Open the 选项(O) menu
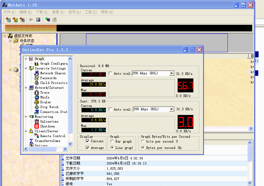Viewport: 264px width, 186px height. pos(75,12)
